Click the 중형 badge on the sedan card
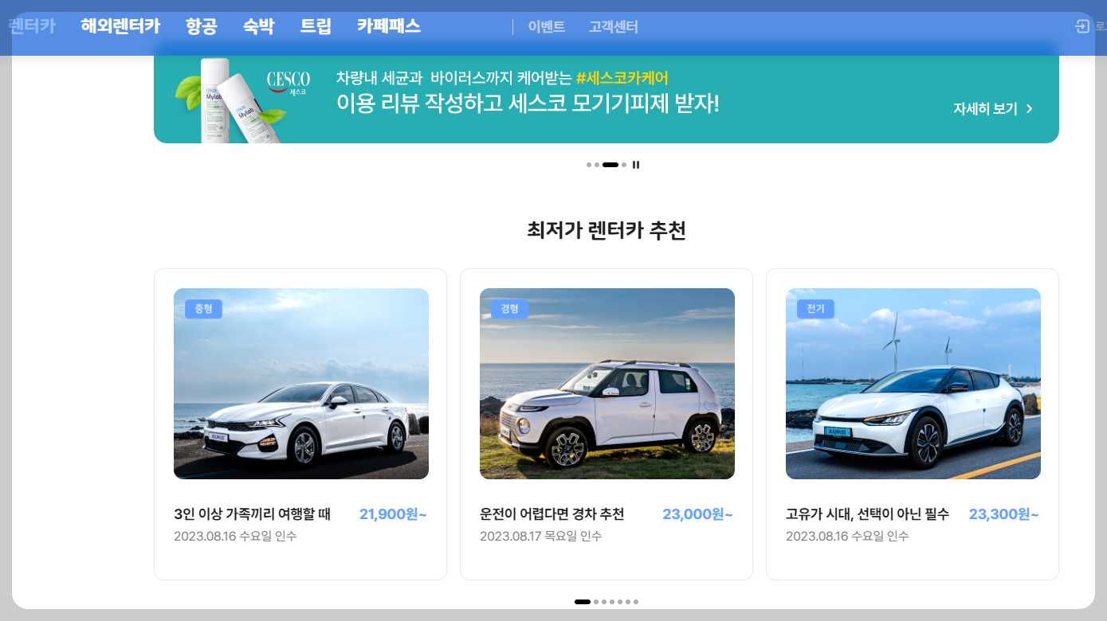This screenshot has height=621, width=1107. pyautogui.click(x=202, y=308)
